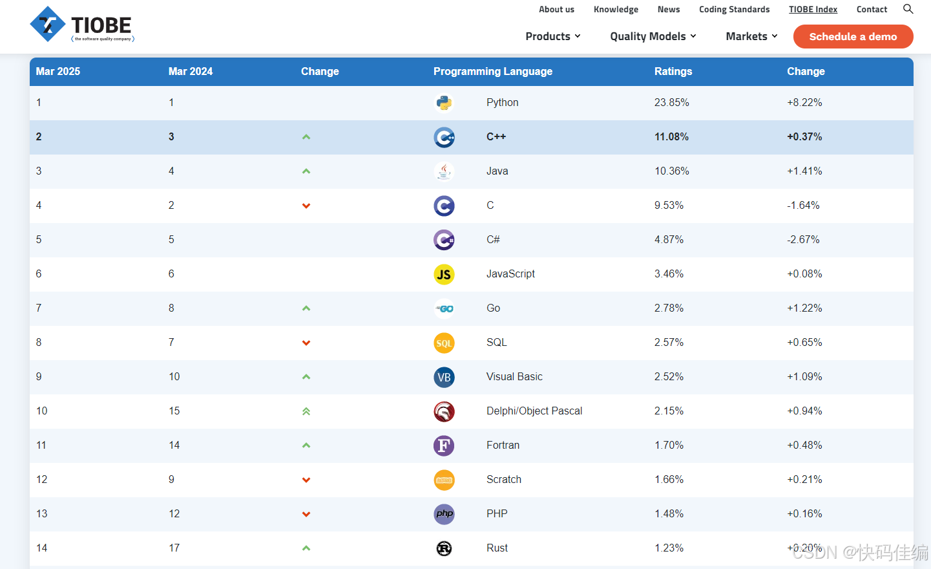Click the green up arrow in Go row

coord(306,308)
